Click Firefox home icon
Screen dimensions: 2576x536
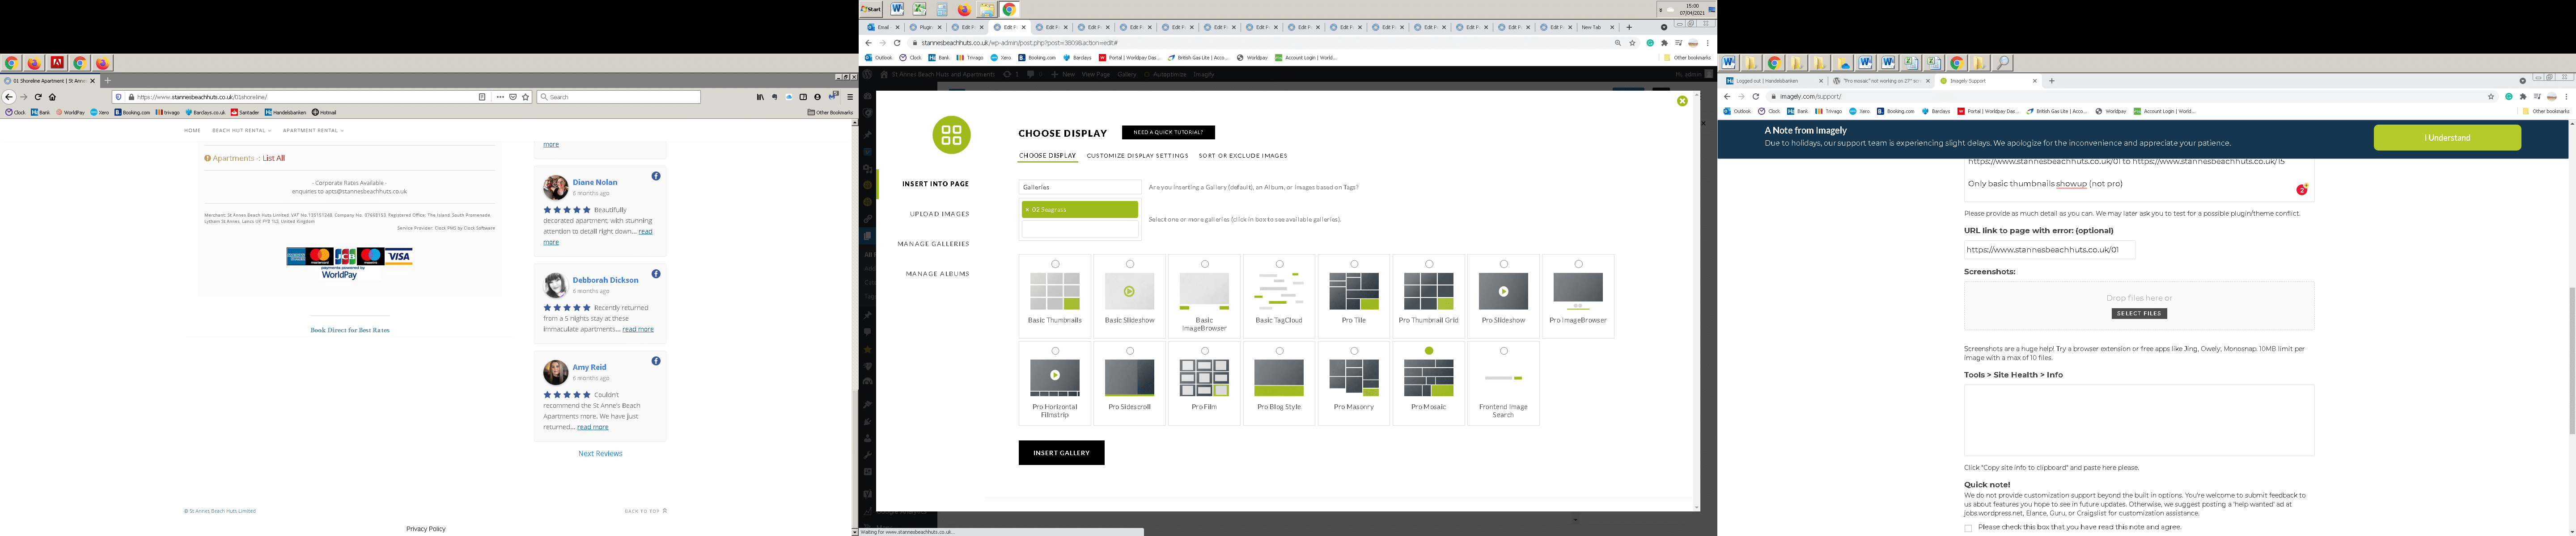pos(52,97)
